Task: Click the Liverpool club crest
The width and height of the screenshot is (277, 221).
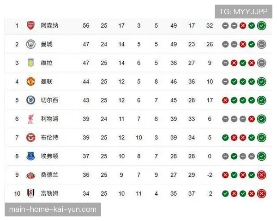Action: click(30, 119)
